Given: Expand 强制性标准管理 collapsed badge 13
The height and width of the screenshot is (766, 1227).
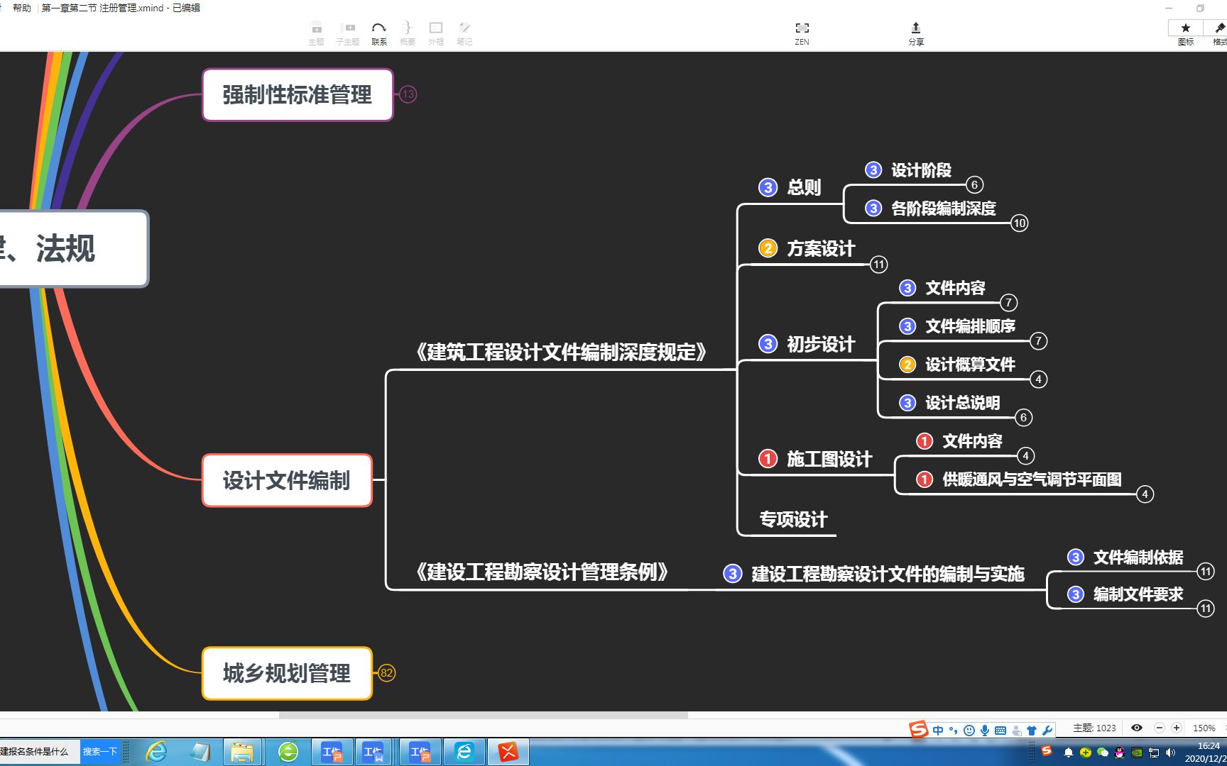Looking at the screenshot, I should tap(408, 94).
